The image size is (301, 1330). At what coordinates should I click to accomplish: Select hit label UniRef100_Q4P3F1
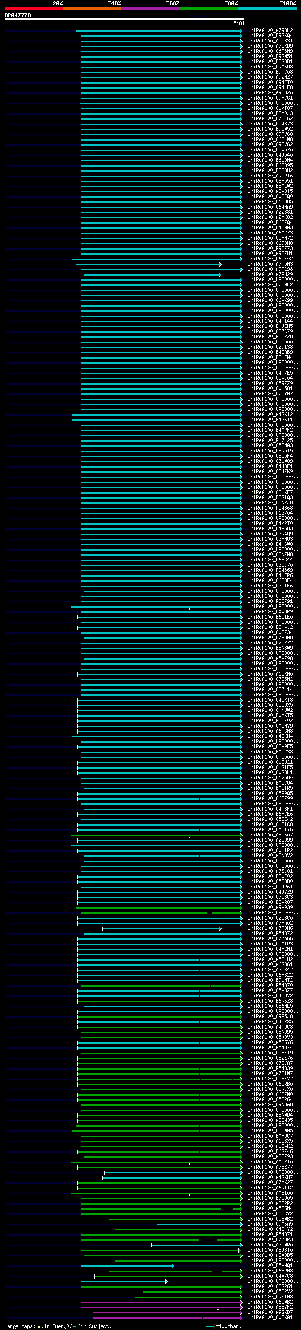pos(270,809)
